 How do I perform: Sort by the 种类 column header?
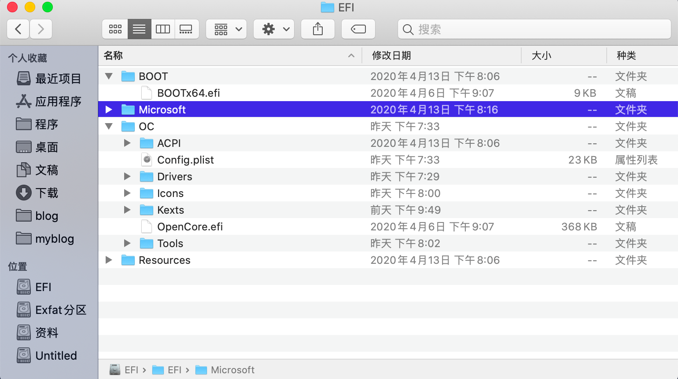642,55
